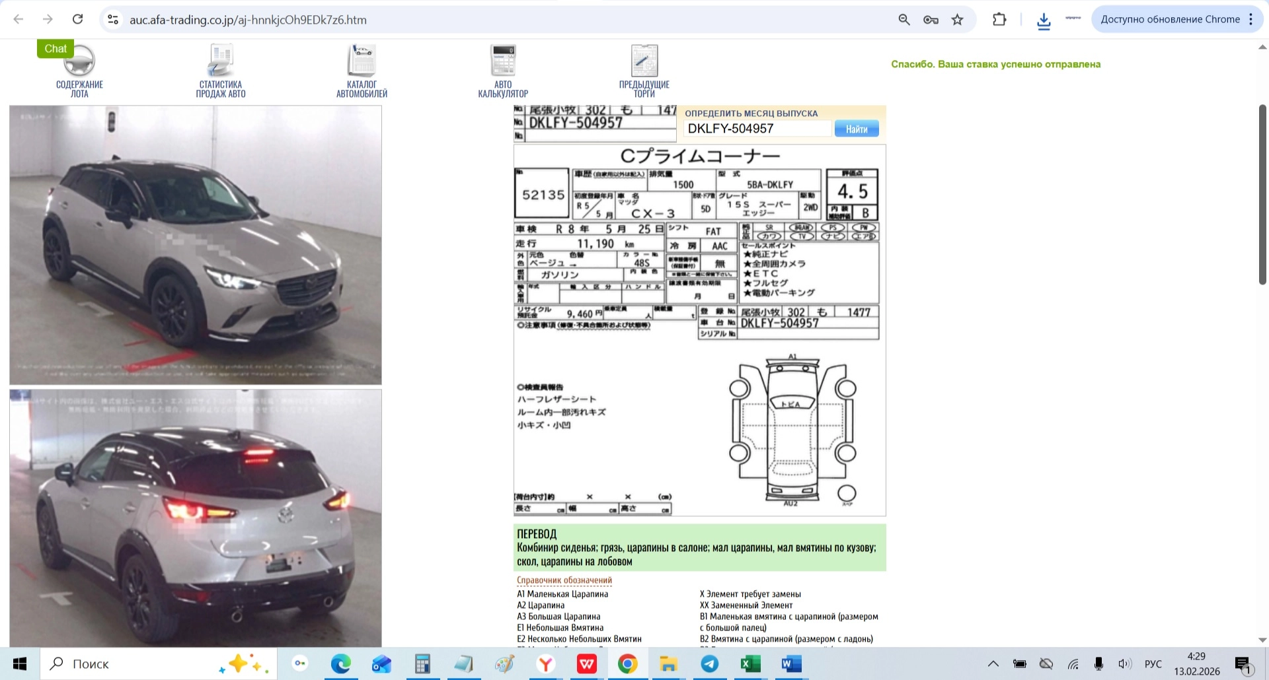The image size is (1269, 680).
Task: Switch the РУС keyboard language indicator
Action: point(1153,664)
